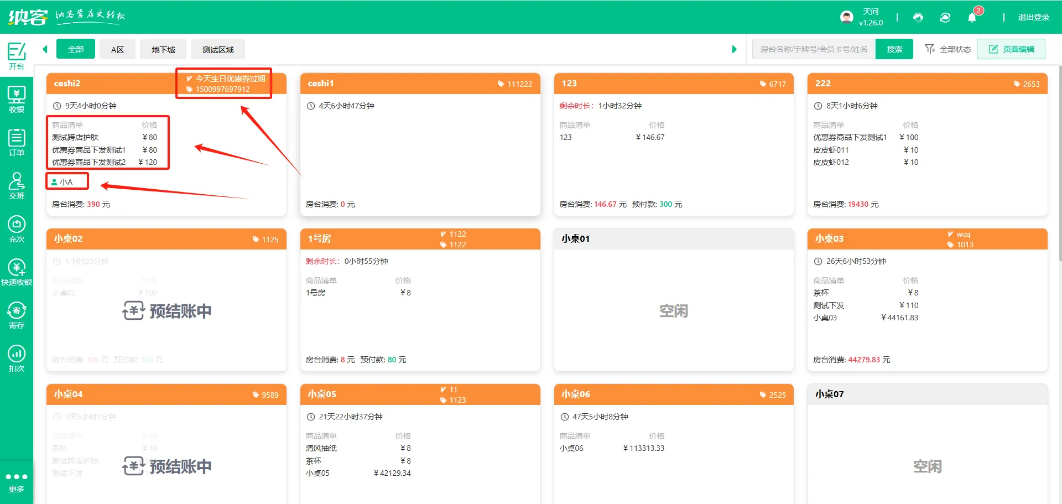The height and width of the screenshot is (504, 1062).
Task: Expand the 更多 more menu
Action: (x=17, y=482)
